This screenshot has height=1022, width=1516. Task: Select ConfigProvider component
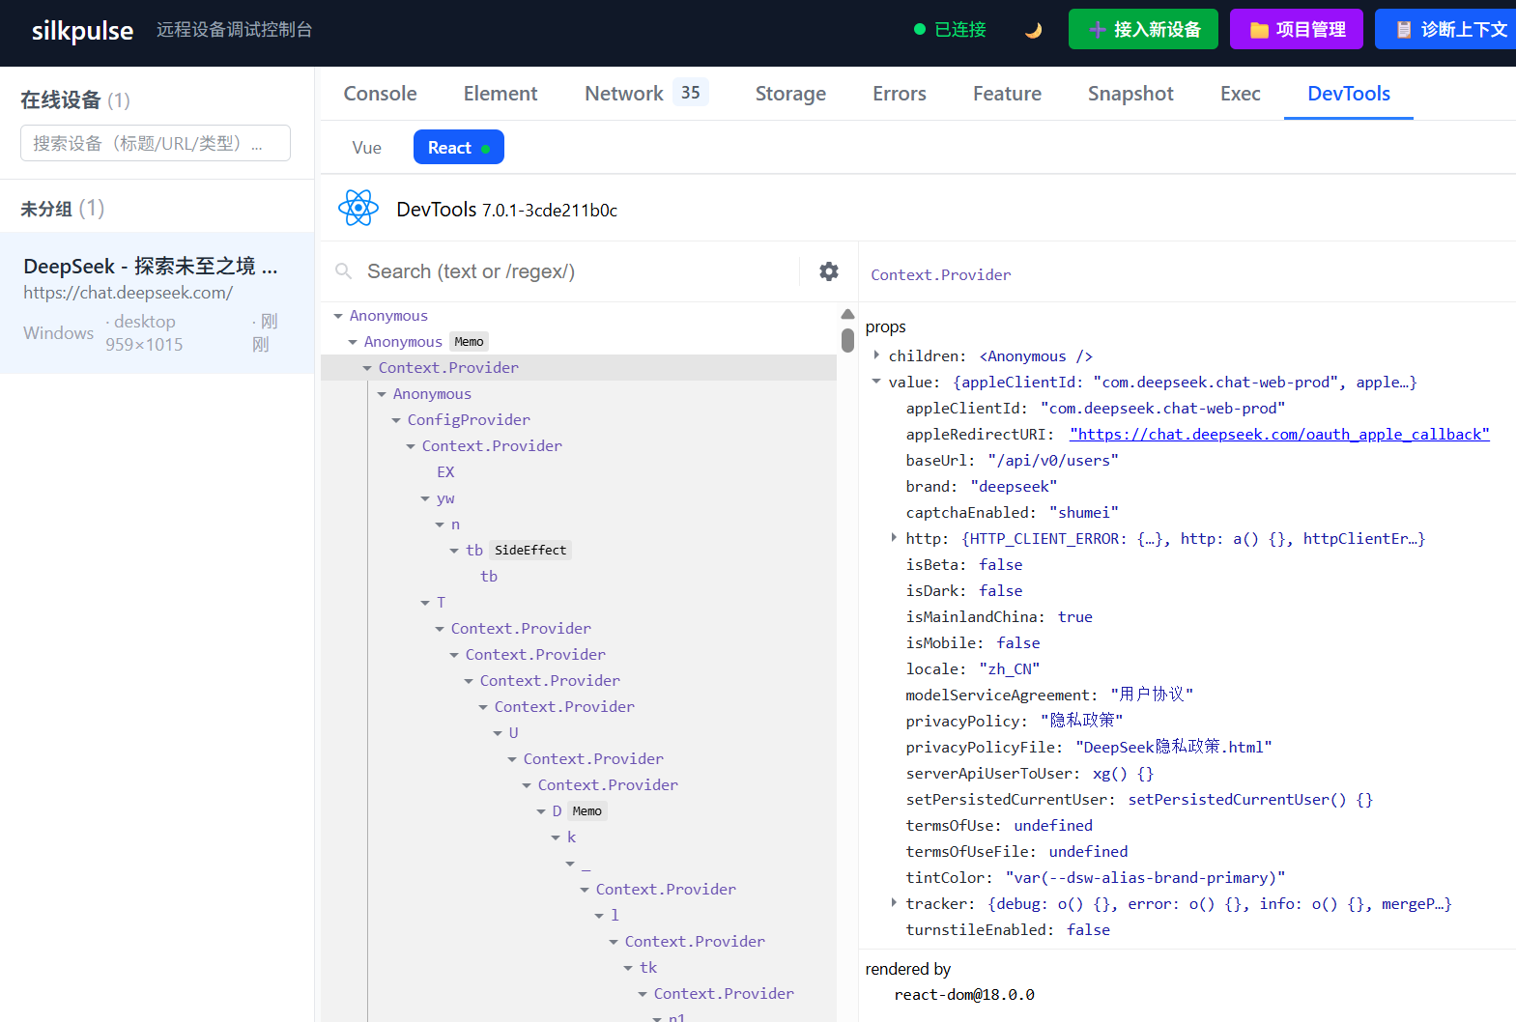(x=469, y=420)
